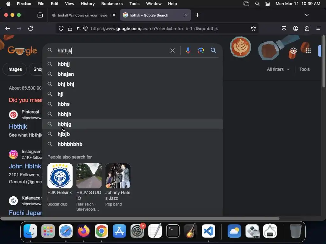The height and width of the screenshot is (244, 326).
Task: Bookmark this page with the star icon
Action: coord(253,28)
